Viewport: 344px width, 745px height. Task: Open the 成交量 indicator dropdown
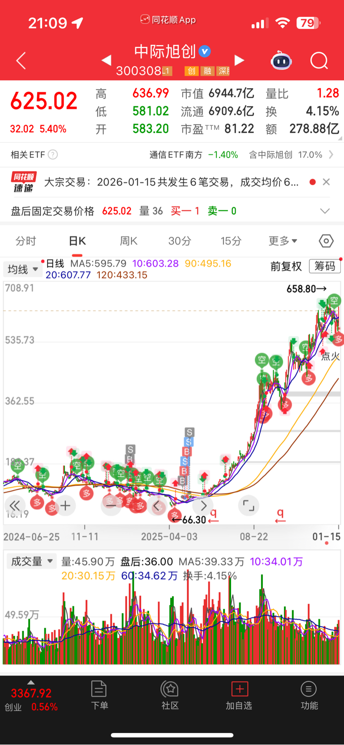31,561
